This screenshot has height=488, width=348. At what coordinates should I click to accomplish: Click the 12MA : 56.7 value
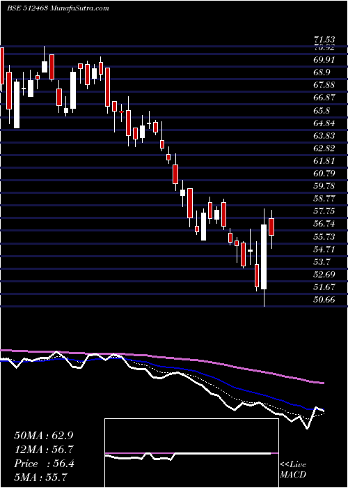tap(44, 450)
